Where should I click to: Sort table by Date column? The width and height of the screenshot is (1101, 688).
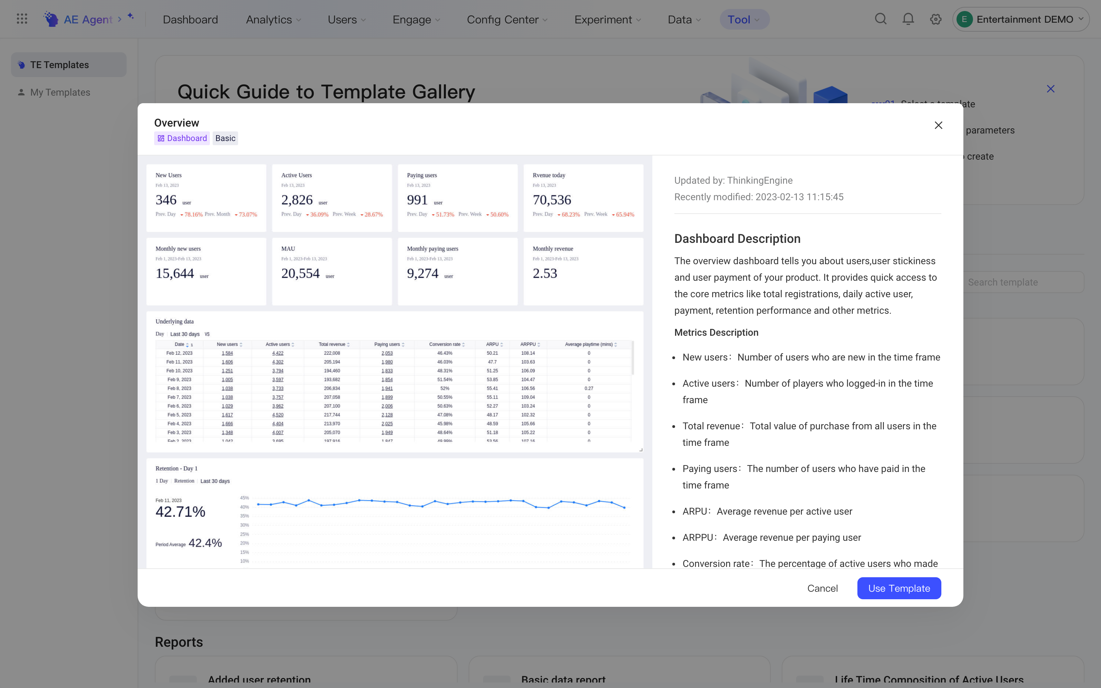click(x=187, y=345)
